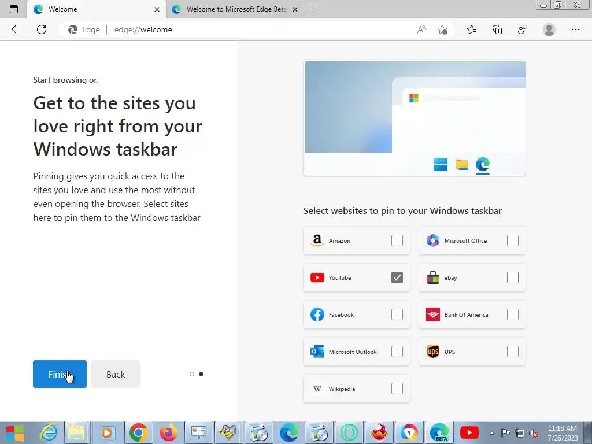Click the ebay shopping bag icon
The width and height of the screenshot is (592, 444).
tap(432, 277)
